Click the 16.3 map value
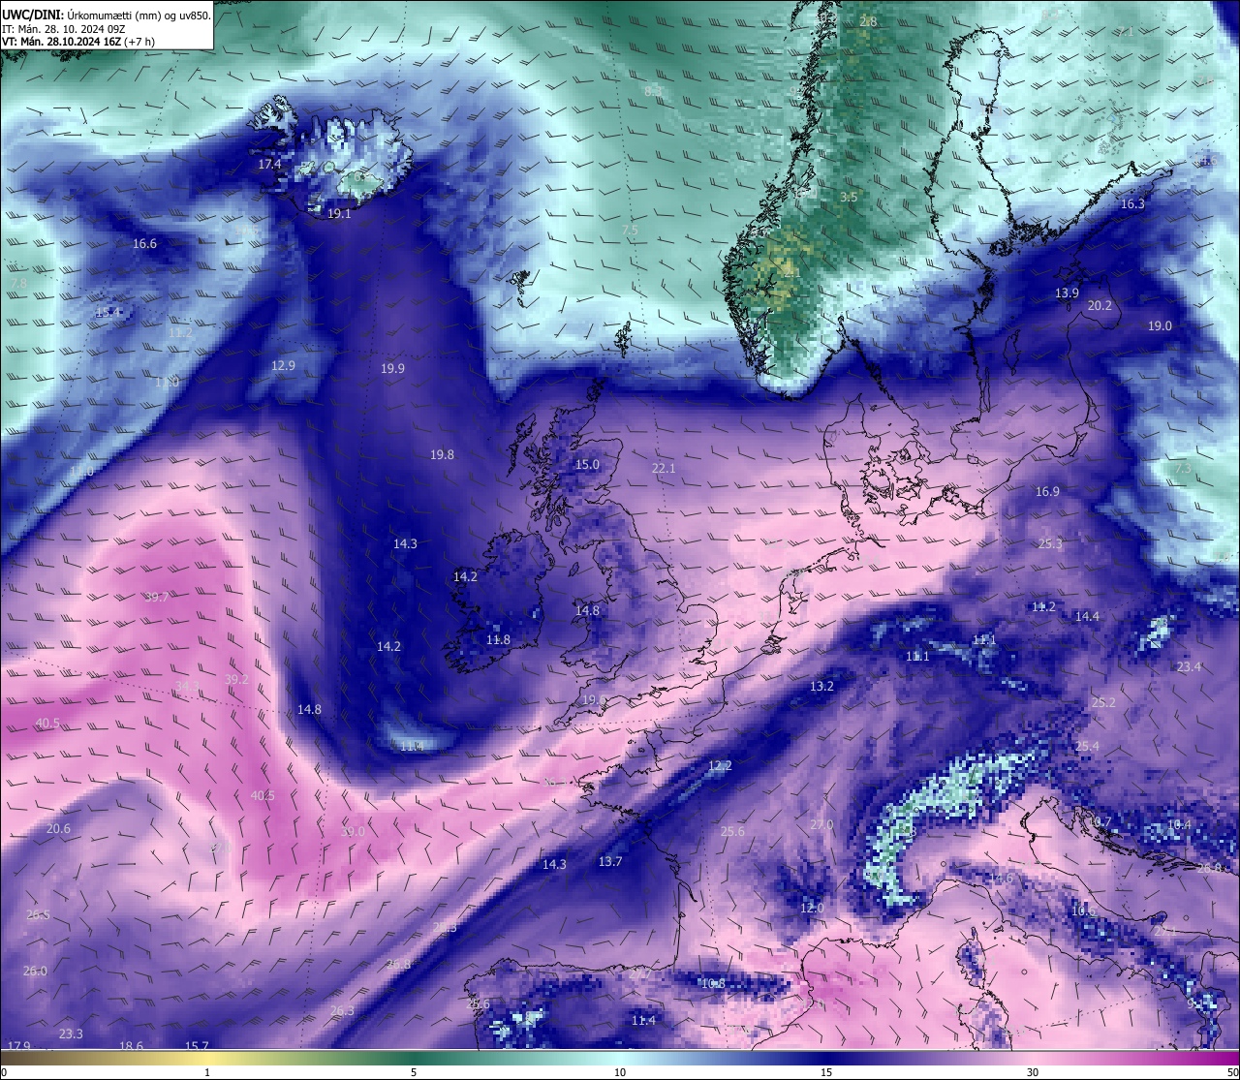This screenshot has height=1080, width=1240. coord(1132,204)
